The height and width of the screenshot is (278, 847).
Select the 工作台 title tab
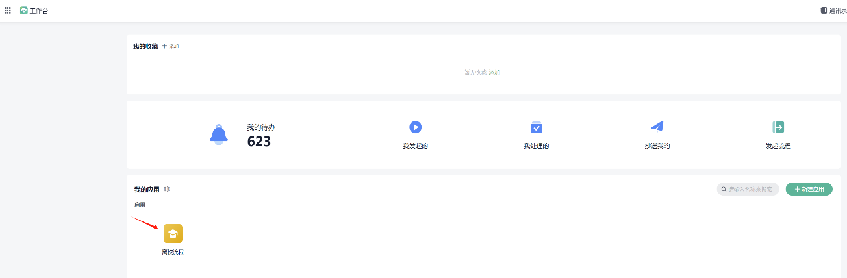click(39, 10)
